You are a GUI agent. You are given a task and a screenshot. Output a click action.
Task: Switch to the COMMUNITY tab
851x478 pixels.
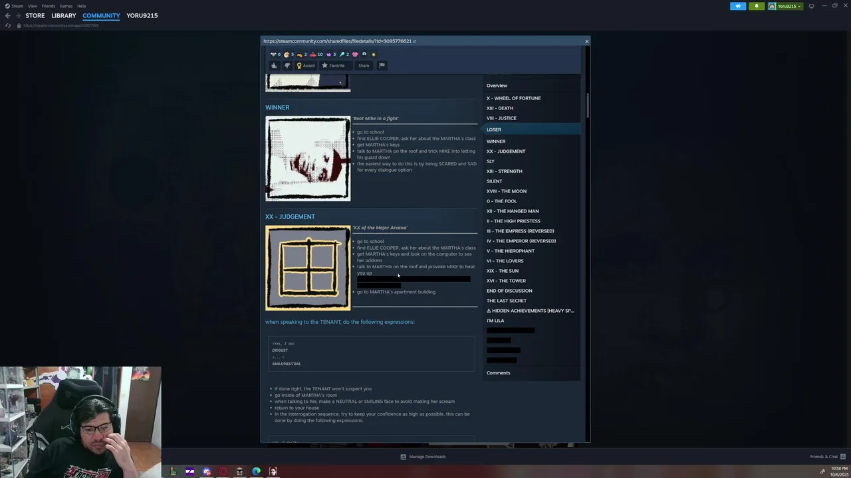click(101, 15)
